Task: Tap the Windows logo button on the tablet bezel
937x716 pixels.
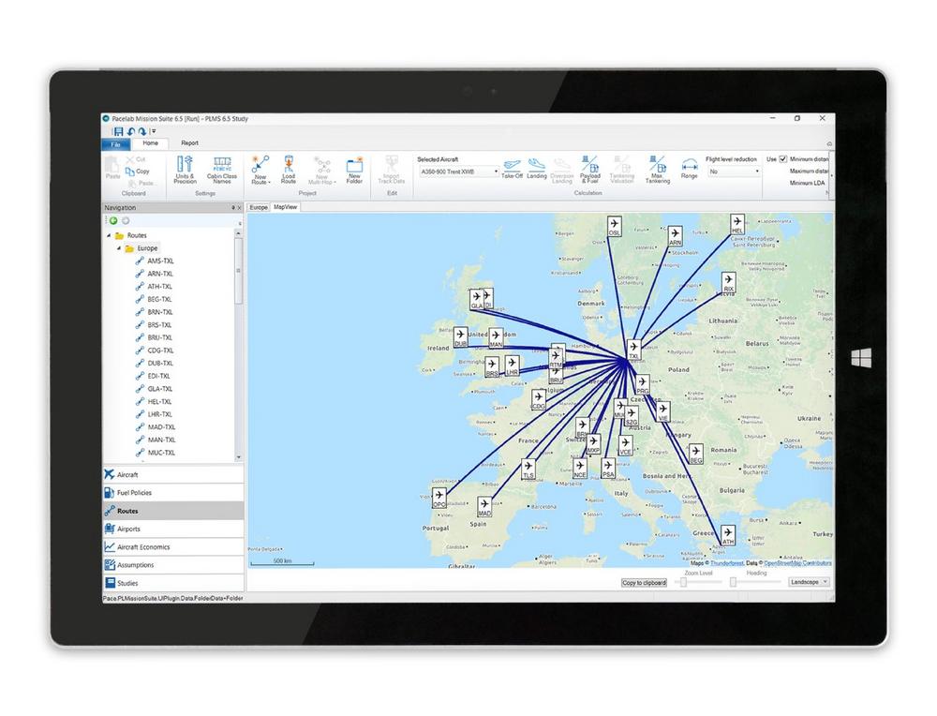Action: tap(861, 358)
